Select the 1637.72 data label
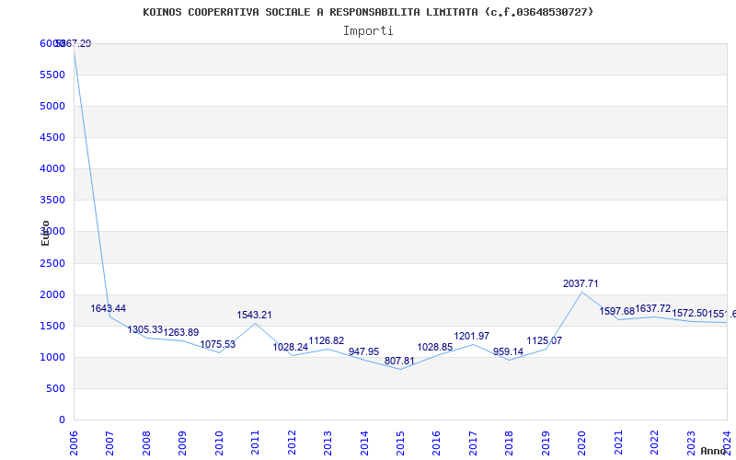This screenshot has width=736, height=460. click(x=653, y=308)
